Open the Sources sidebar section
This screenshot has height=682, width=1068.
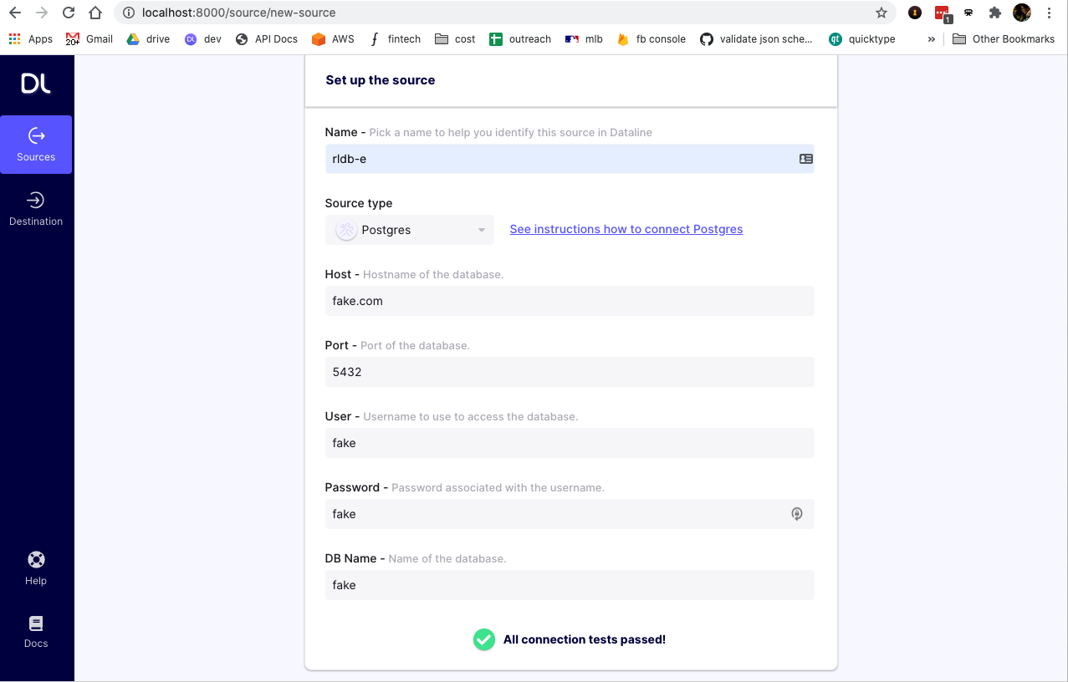point(36,145)
